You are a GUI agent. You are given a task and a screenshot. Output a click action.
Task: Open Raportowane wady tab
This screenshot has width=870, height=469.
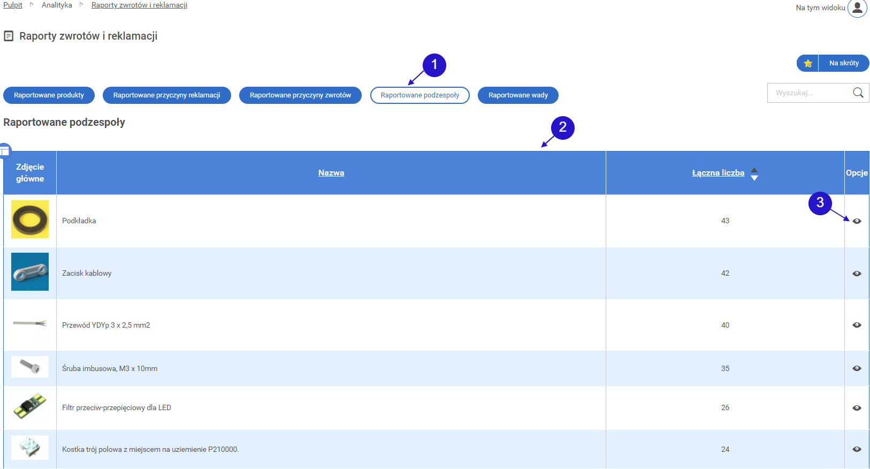click(x=518, y=95)
